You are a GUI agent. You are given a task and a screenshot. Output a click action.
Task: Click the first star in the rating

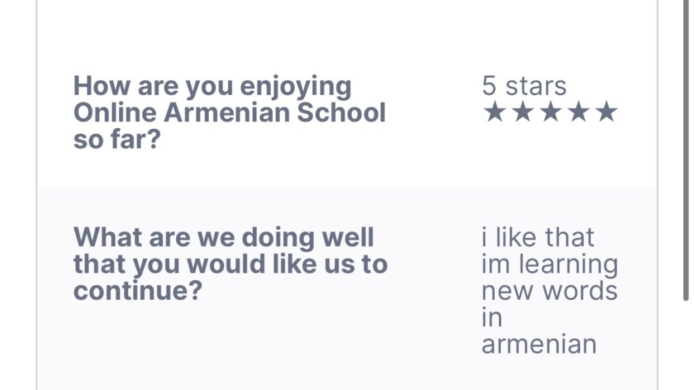[494, 113]
